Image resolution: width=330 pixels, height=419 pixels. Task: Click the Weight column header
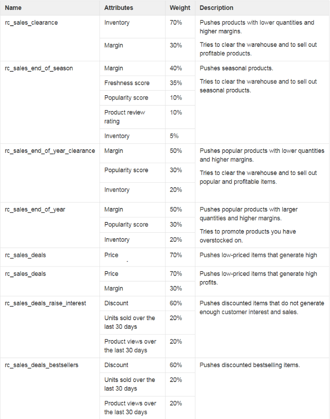[x=180, y=8]
